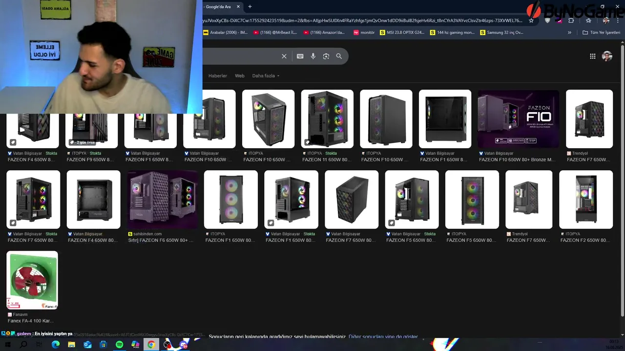Click the FAZEON 11 650W 80 title

tap(326, 159)
